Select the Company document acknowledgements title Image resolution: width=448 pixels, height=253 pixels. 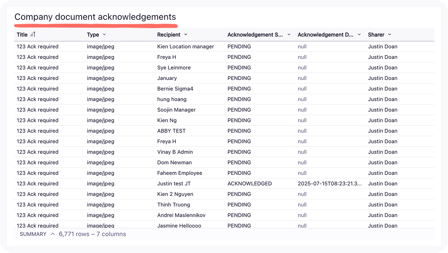pyautogui.click(x=95, y=17)
